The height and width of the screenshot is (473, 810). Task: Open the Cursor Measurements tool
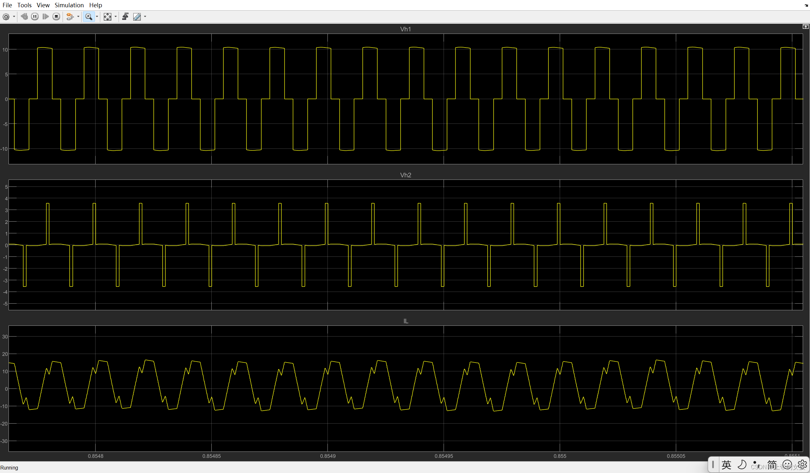point(138,17)
